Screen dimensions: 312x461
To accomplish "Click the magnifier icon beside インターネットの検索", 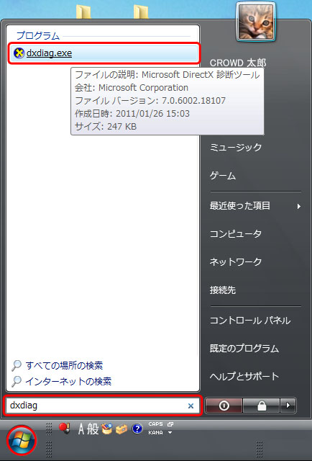I will point(17,381).
